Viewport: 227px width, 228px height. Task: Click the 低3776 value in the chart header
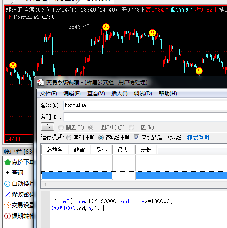click(179, 10)
